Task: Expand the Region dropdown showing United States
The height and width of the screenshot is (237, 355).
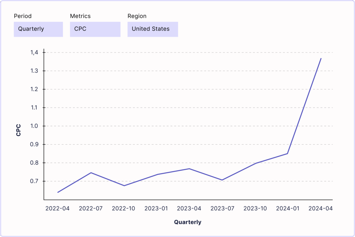Action: click(x=153, y=29)
